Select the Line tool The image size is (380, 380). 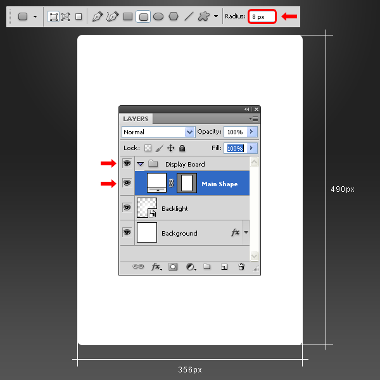pos(189,16)
